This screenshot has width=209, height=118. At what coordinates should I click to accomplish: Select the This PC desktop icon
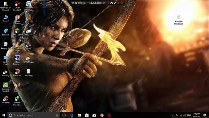point(6,18)
